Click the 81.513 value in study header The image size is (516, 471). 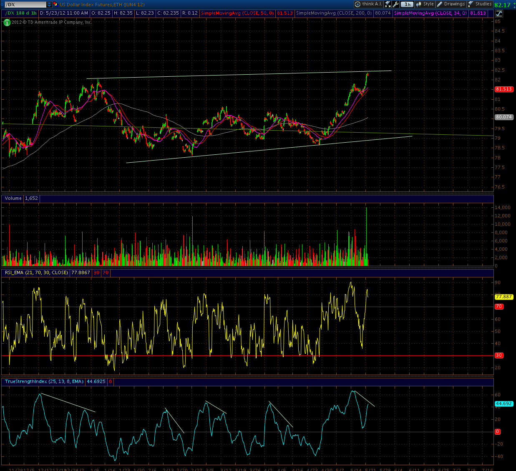(x=285, y=13)
